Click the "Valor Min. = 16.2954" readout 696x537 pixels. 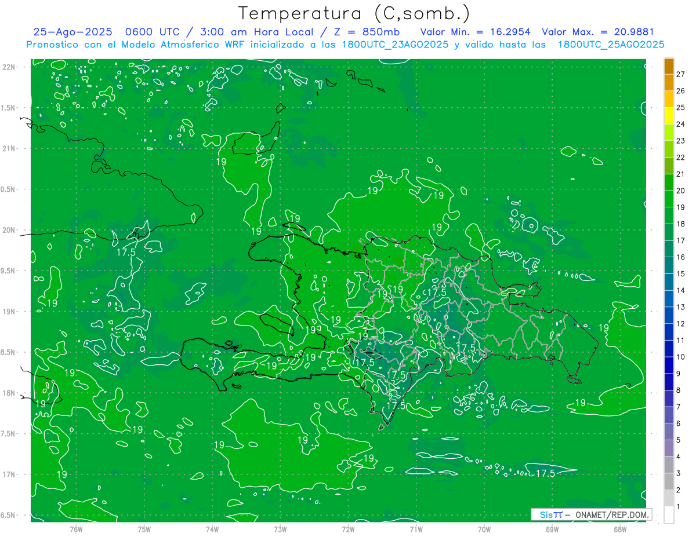(x=476, y=32)
